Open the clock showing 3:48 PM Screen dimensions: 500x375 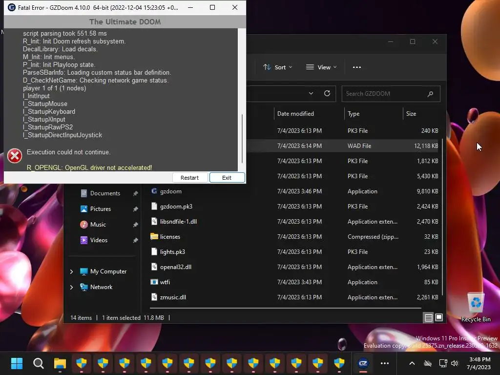[x=479, y=363]
